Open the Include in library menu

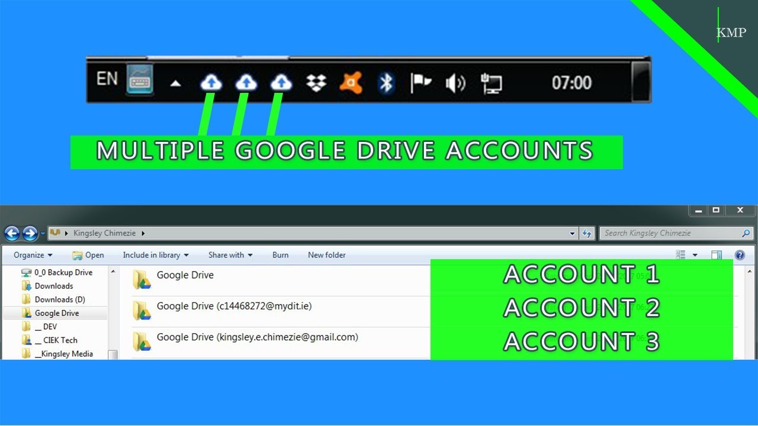pos(156,255)
